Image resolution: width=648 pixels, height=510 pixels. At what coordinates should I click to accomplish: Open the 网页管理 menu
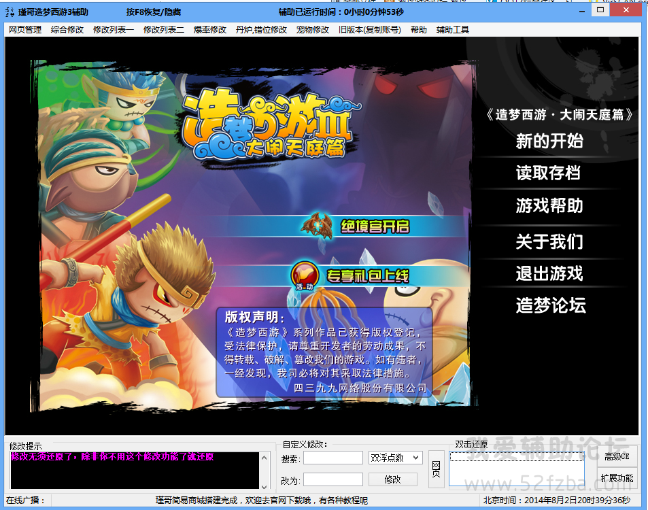point(25,30)
